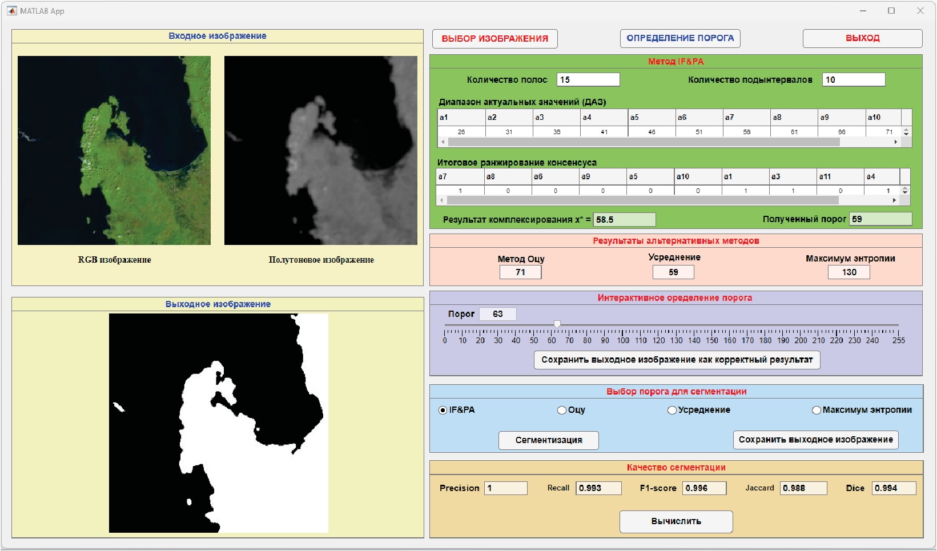Click the Количество подынтервалов input field
The width and height of the screenshot is (937, 551).
[854, 80]
